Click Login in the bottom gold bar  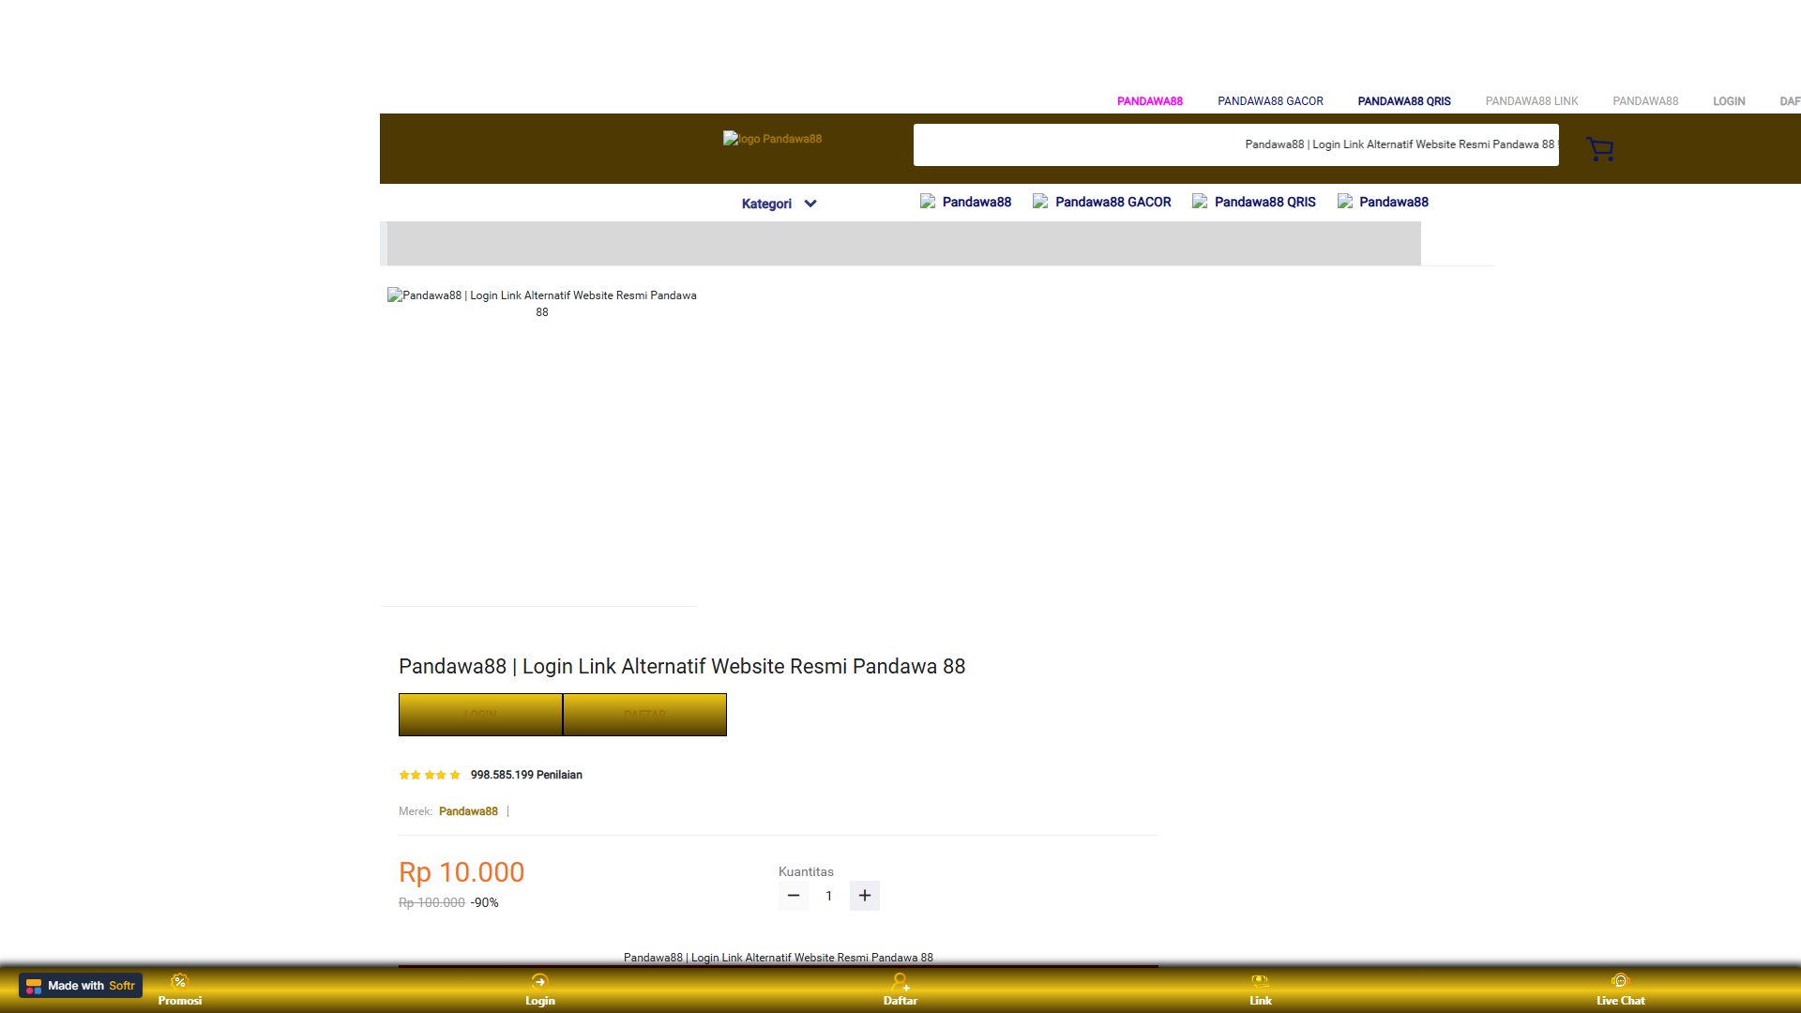coord(539,990)
